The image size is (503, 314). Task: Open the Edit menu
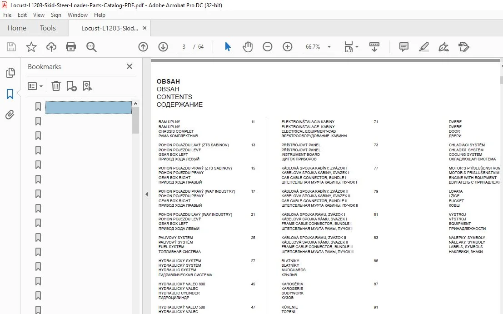click(x=22, y=15)
